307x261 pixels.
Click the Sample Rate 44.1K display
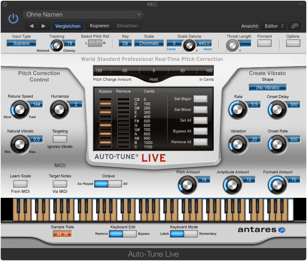point(62,234)
